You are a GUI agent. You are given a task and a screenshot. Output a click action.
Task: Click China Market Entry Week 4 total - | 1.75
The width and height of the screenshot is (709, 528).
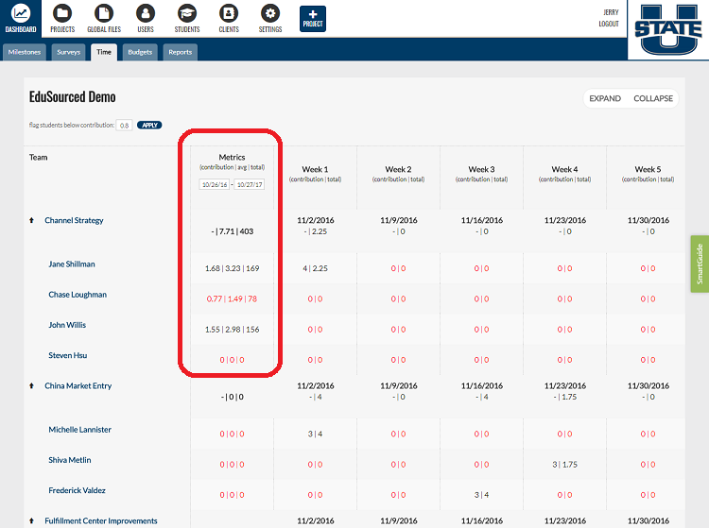(x=564, y=397)
